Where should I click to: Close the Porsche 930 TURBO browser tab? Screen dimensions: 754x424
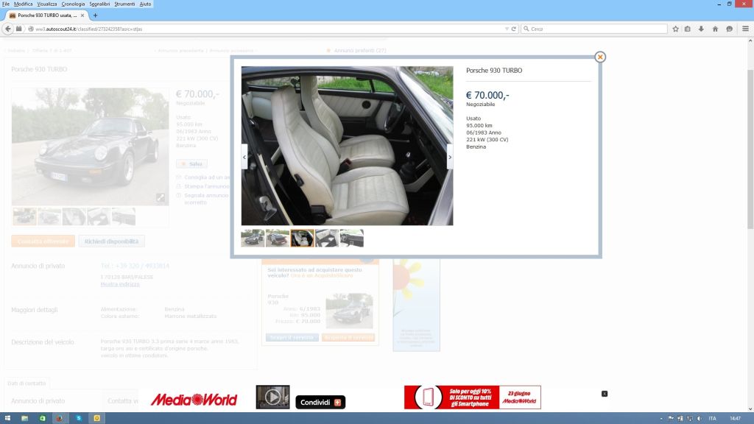pos(82,15)
